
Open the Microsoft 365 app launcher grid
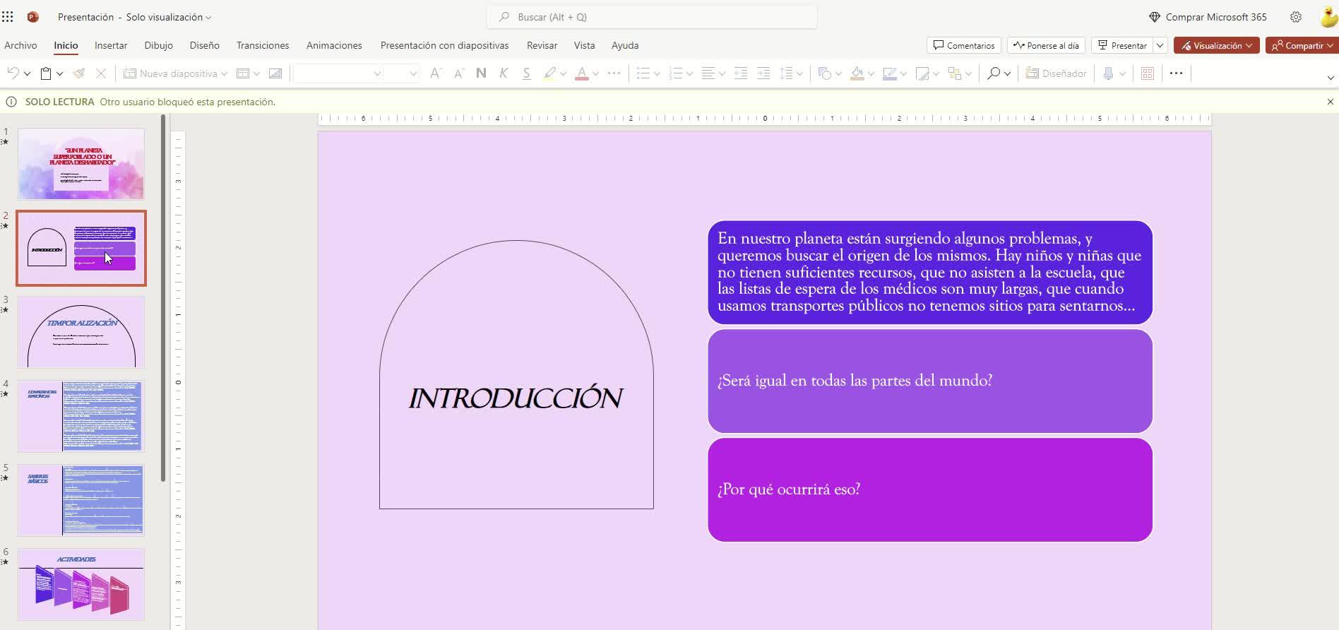click(x=8, y=17)
